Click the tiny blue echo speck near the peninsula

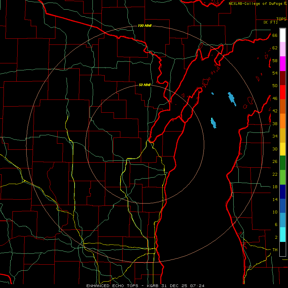[x=212, y=93]
